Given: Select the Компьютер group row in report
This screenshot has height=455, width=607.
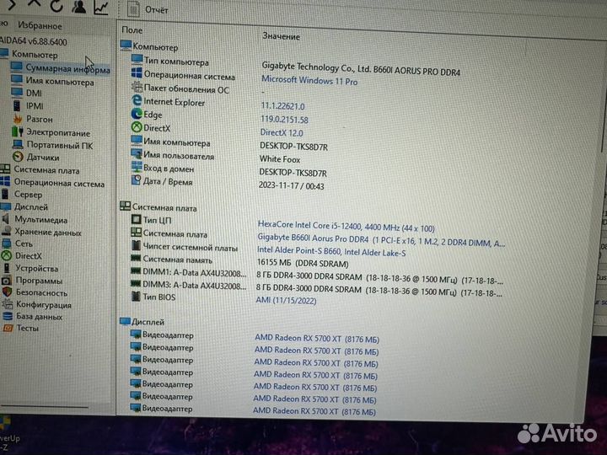Looking at the screenshot, I should tap(149, 47).
